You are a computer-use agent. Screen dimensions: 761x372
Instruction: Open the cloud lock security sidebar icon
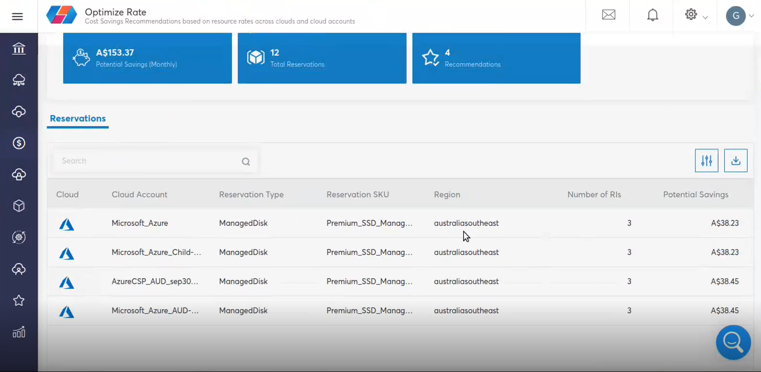19,175
